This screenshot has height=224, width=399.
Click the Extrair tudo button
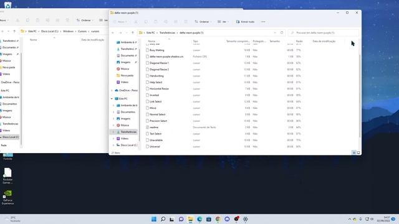[x=245, y=22]
